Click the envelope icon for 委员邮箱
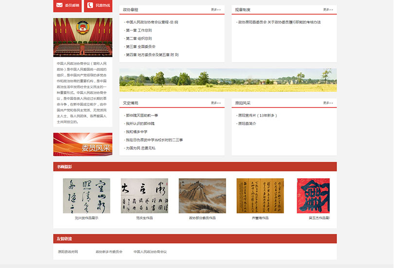 [x=59, y=5]
